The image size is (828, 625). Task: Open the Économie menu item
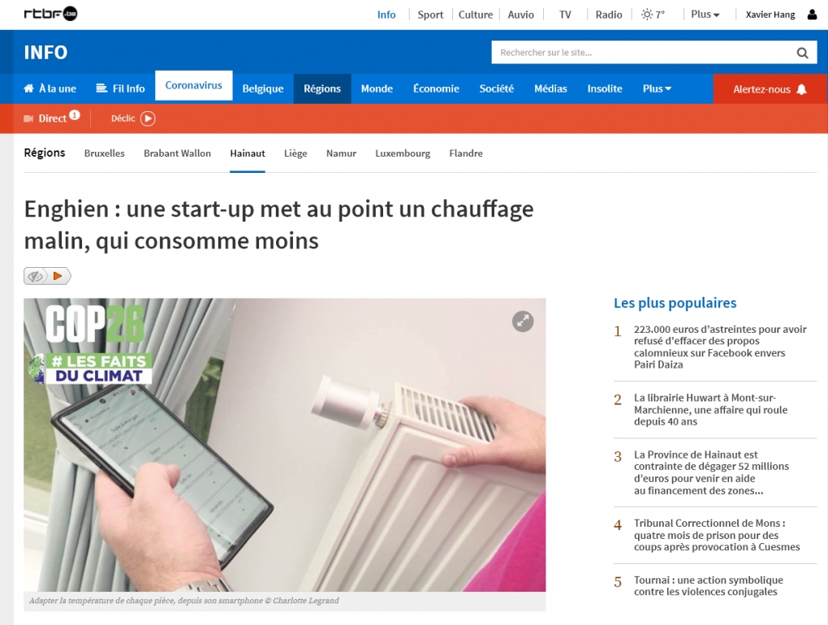point(436,88)
